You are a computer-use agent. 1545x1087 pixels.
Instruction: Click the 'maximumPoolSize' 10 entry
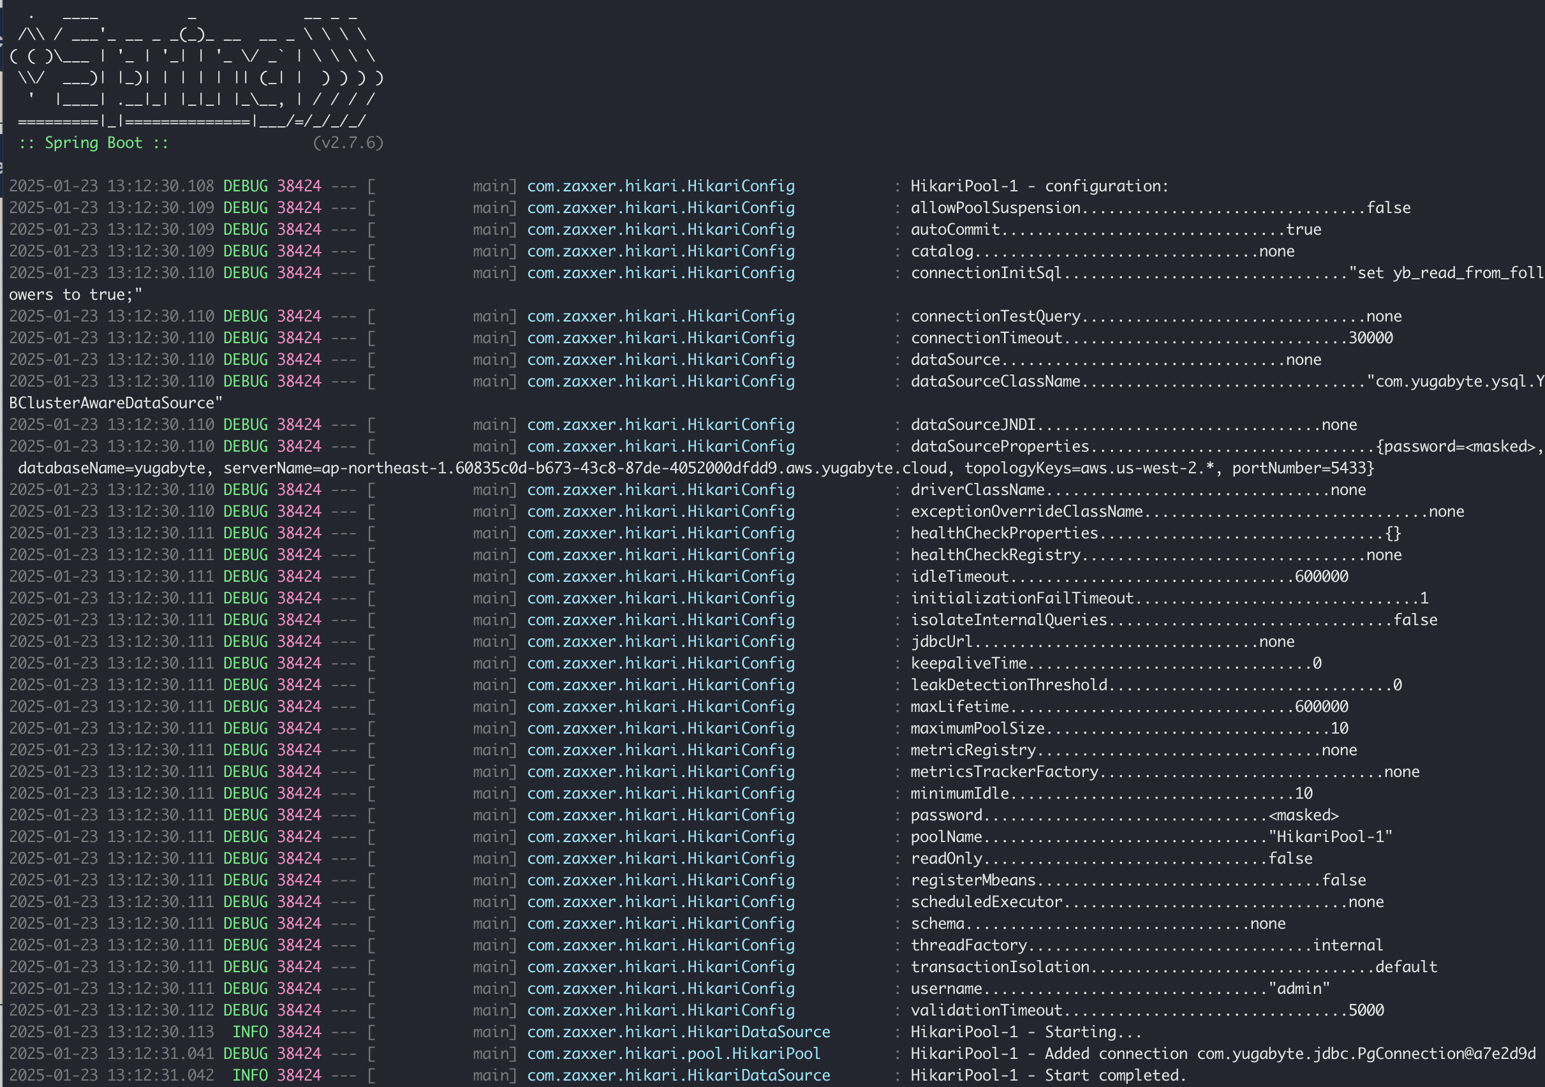[1129, 728]
